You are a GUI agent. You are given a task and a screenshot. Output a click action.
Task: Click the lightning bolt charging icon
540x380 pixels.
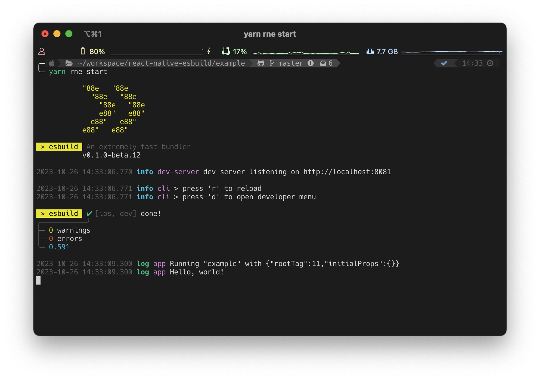pyautogui.click(x=209, y=51)
